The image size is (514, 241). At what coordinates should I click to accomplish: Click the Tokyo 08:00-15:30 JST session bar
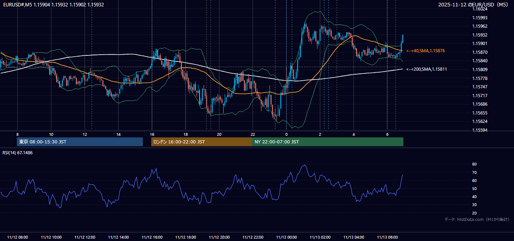[x=80, y=142]
